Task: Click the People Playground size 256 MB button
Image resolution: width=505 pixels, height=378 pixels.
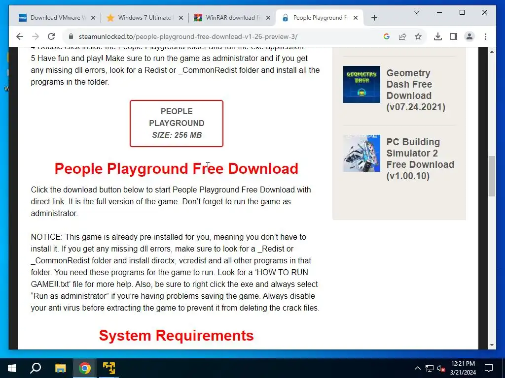Action: click(177, 124)
